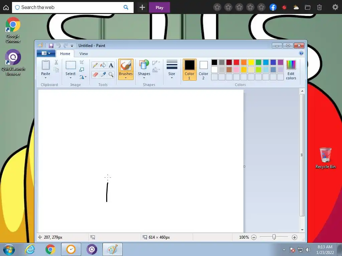Select the Color 2 button
The width and height of the screenshot is (342, 256).
(203, 70)
